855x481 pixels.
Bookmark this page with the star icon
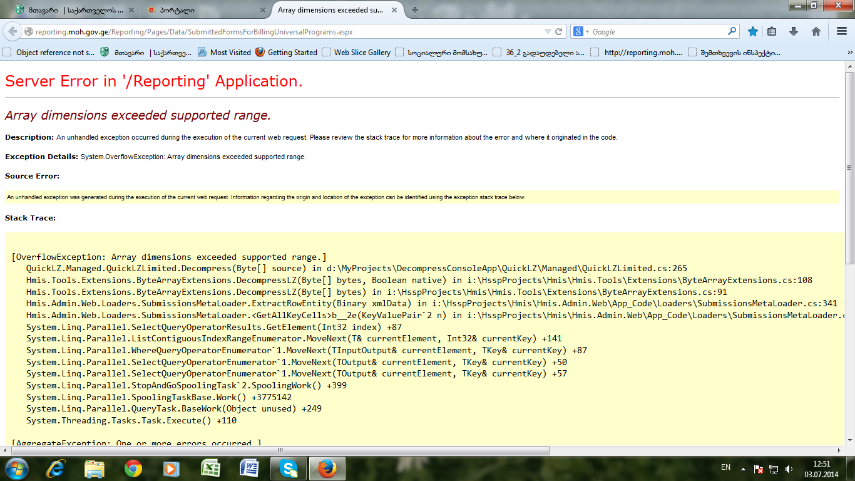point(753,31)
